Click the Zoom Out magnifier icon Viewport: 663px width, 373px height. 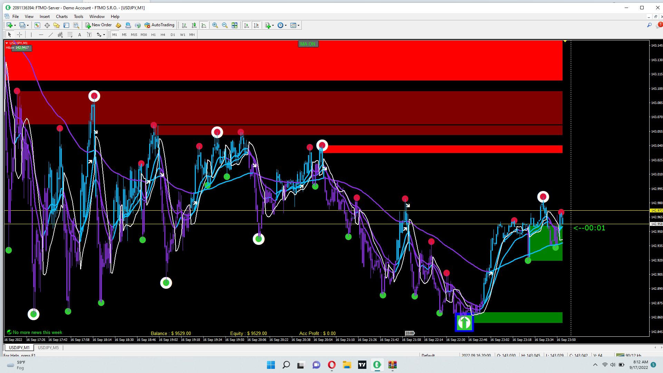click(225, 25)
